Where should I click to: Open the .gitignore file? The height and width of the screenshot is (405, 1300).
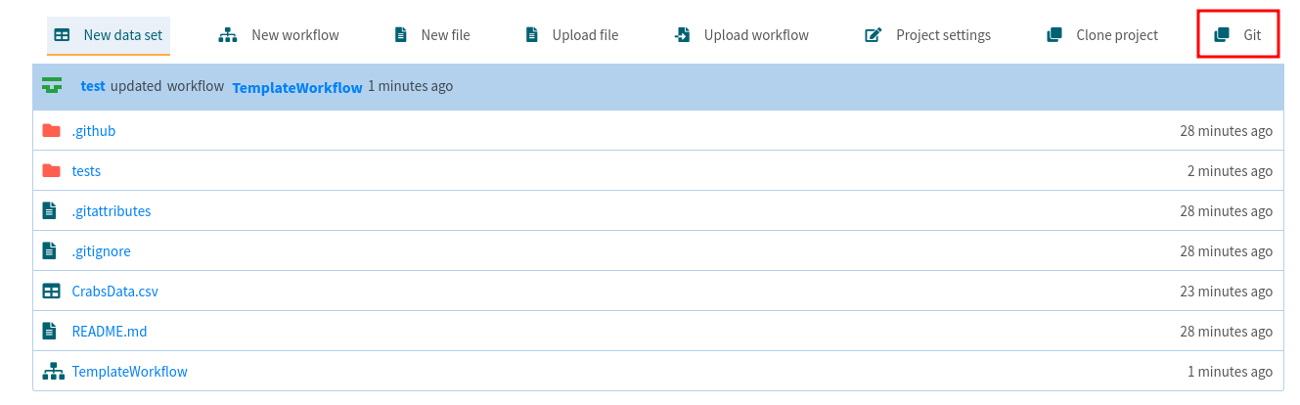[101, 251]
